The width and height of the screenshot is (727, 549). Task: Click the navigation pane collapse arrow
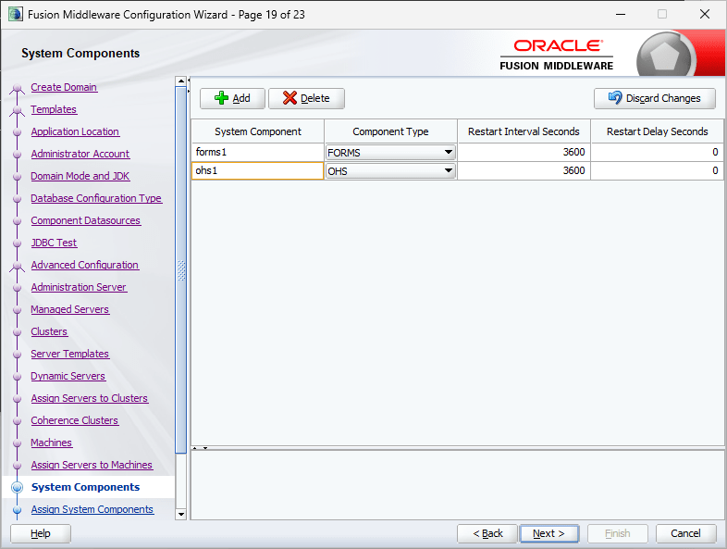[x=189, y=81]
